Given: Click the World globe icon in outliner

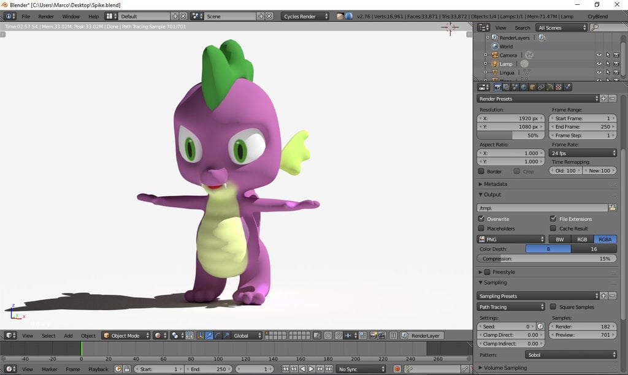Looking at the screenshot, I should [495, 46].
